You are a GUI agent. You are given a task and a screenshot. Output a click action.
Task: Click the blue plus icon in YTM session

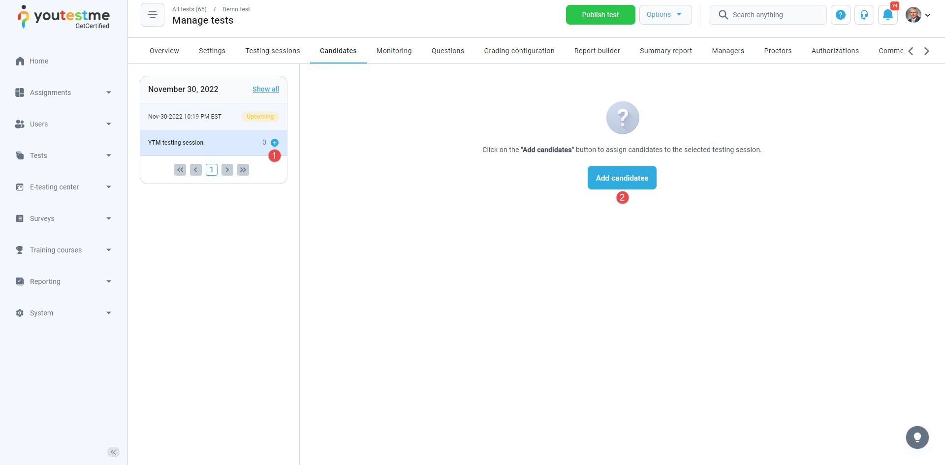pyautogui.click(x=275, y=143)
